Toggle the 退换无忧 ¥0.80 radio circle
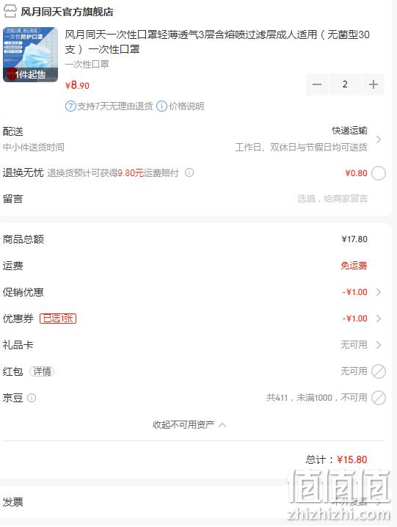The height and width of the screenshot is (527, 397). [x=379, y=173]
